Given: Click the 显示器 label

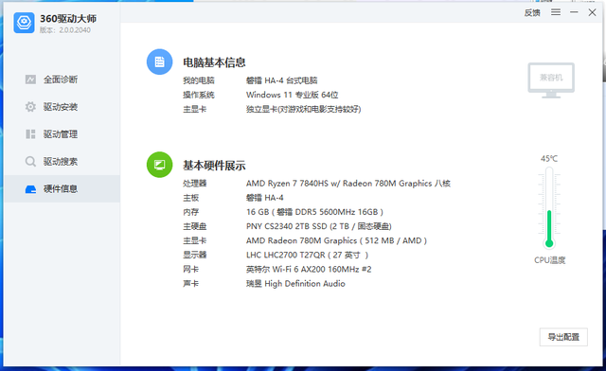Looking at the screenshot, I should pos(195,255).
